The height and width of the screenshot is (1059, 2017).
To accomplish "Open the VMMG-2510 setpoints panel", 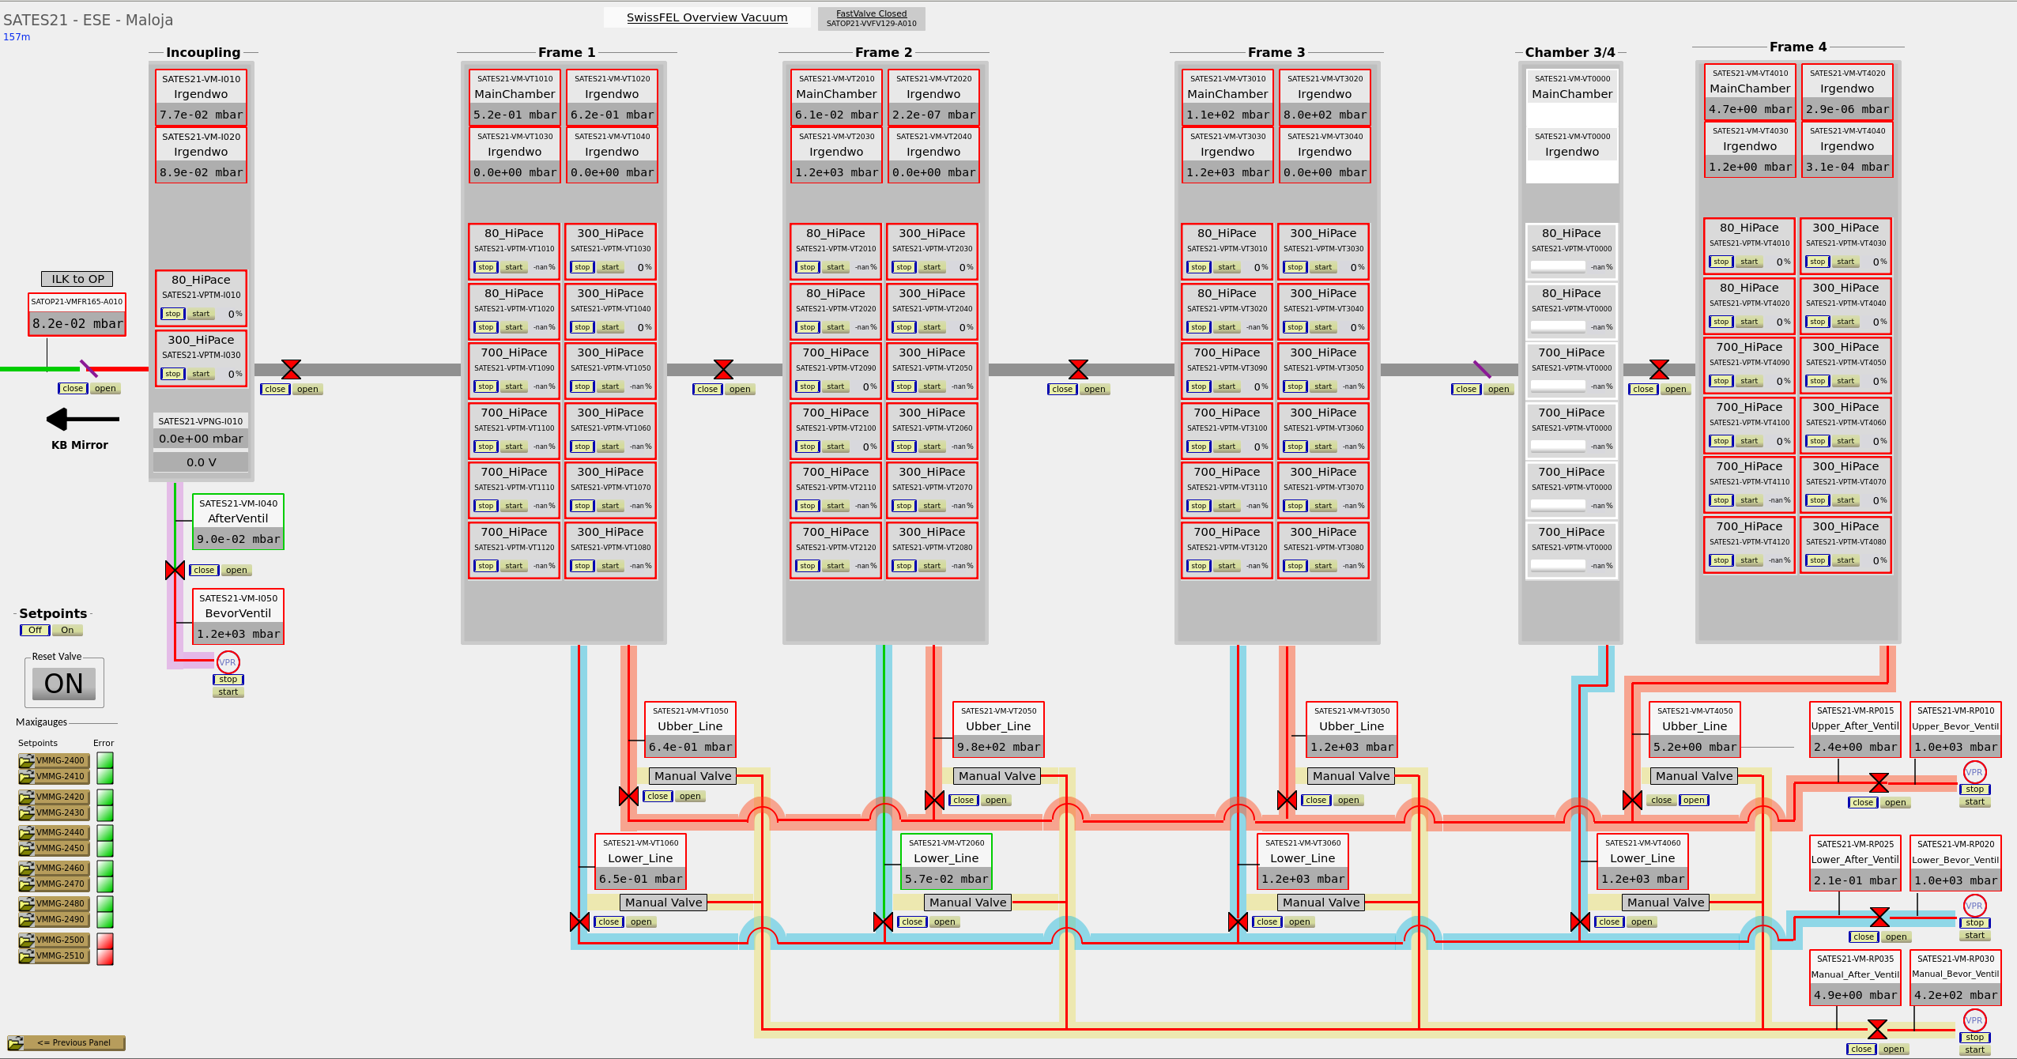I will tap(54, 955).
